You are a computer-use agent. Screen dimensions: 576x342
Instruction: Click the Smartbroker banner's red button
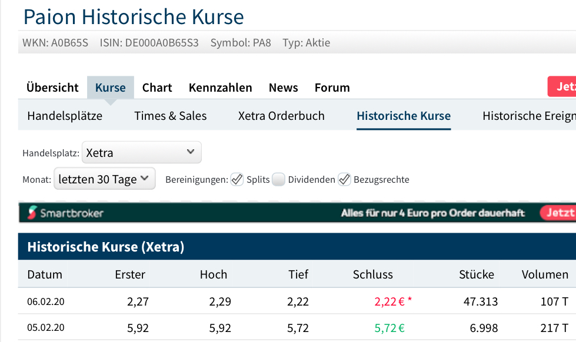(558, 213)
